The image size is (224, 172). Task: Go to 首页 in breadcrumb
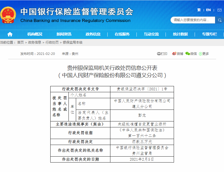pyautogui.click(x=21, y=42)
